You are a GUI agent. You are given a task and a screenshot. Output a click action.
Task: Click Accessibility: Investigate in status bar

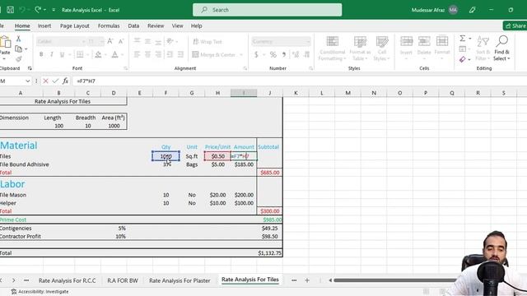click(40, 292)
